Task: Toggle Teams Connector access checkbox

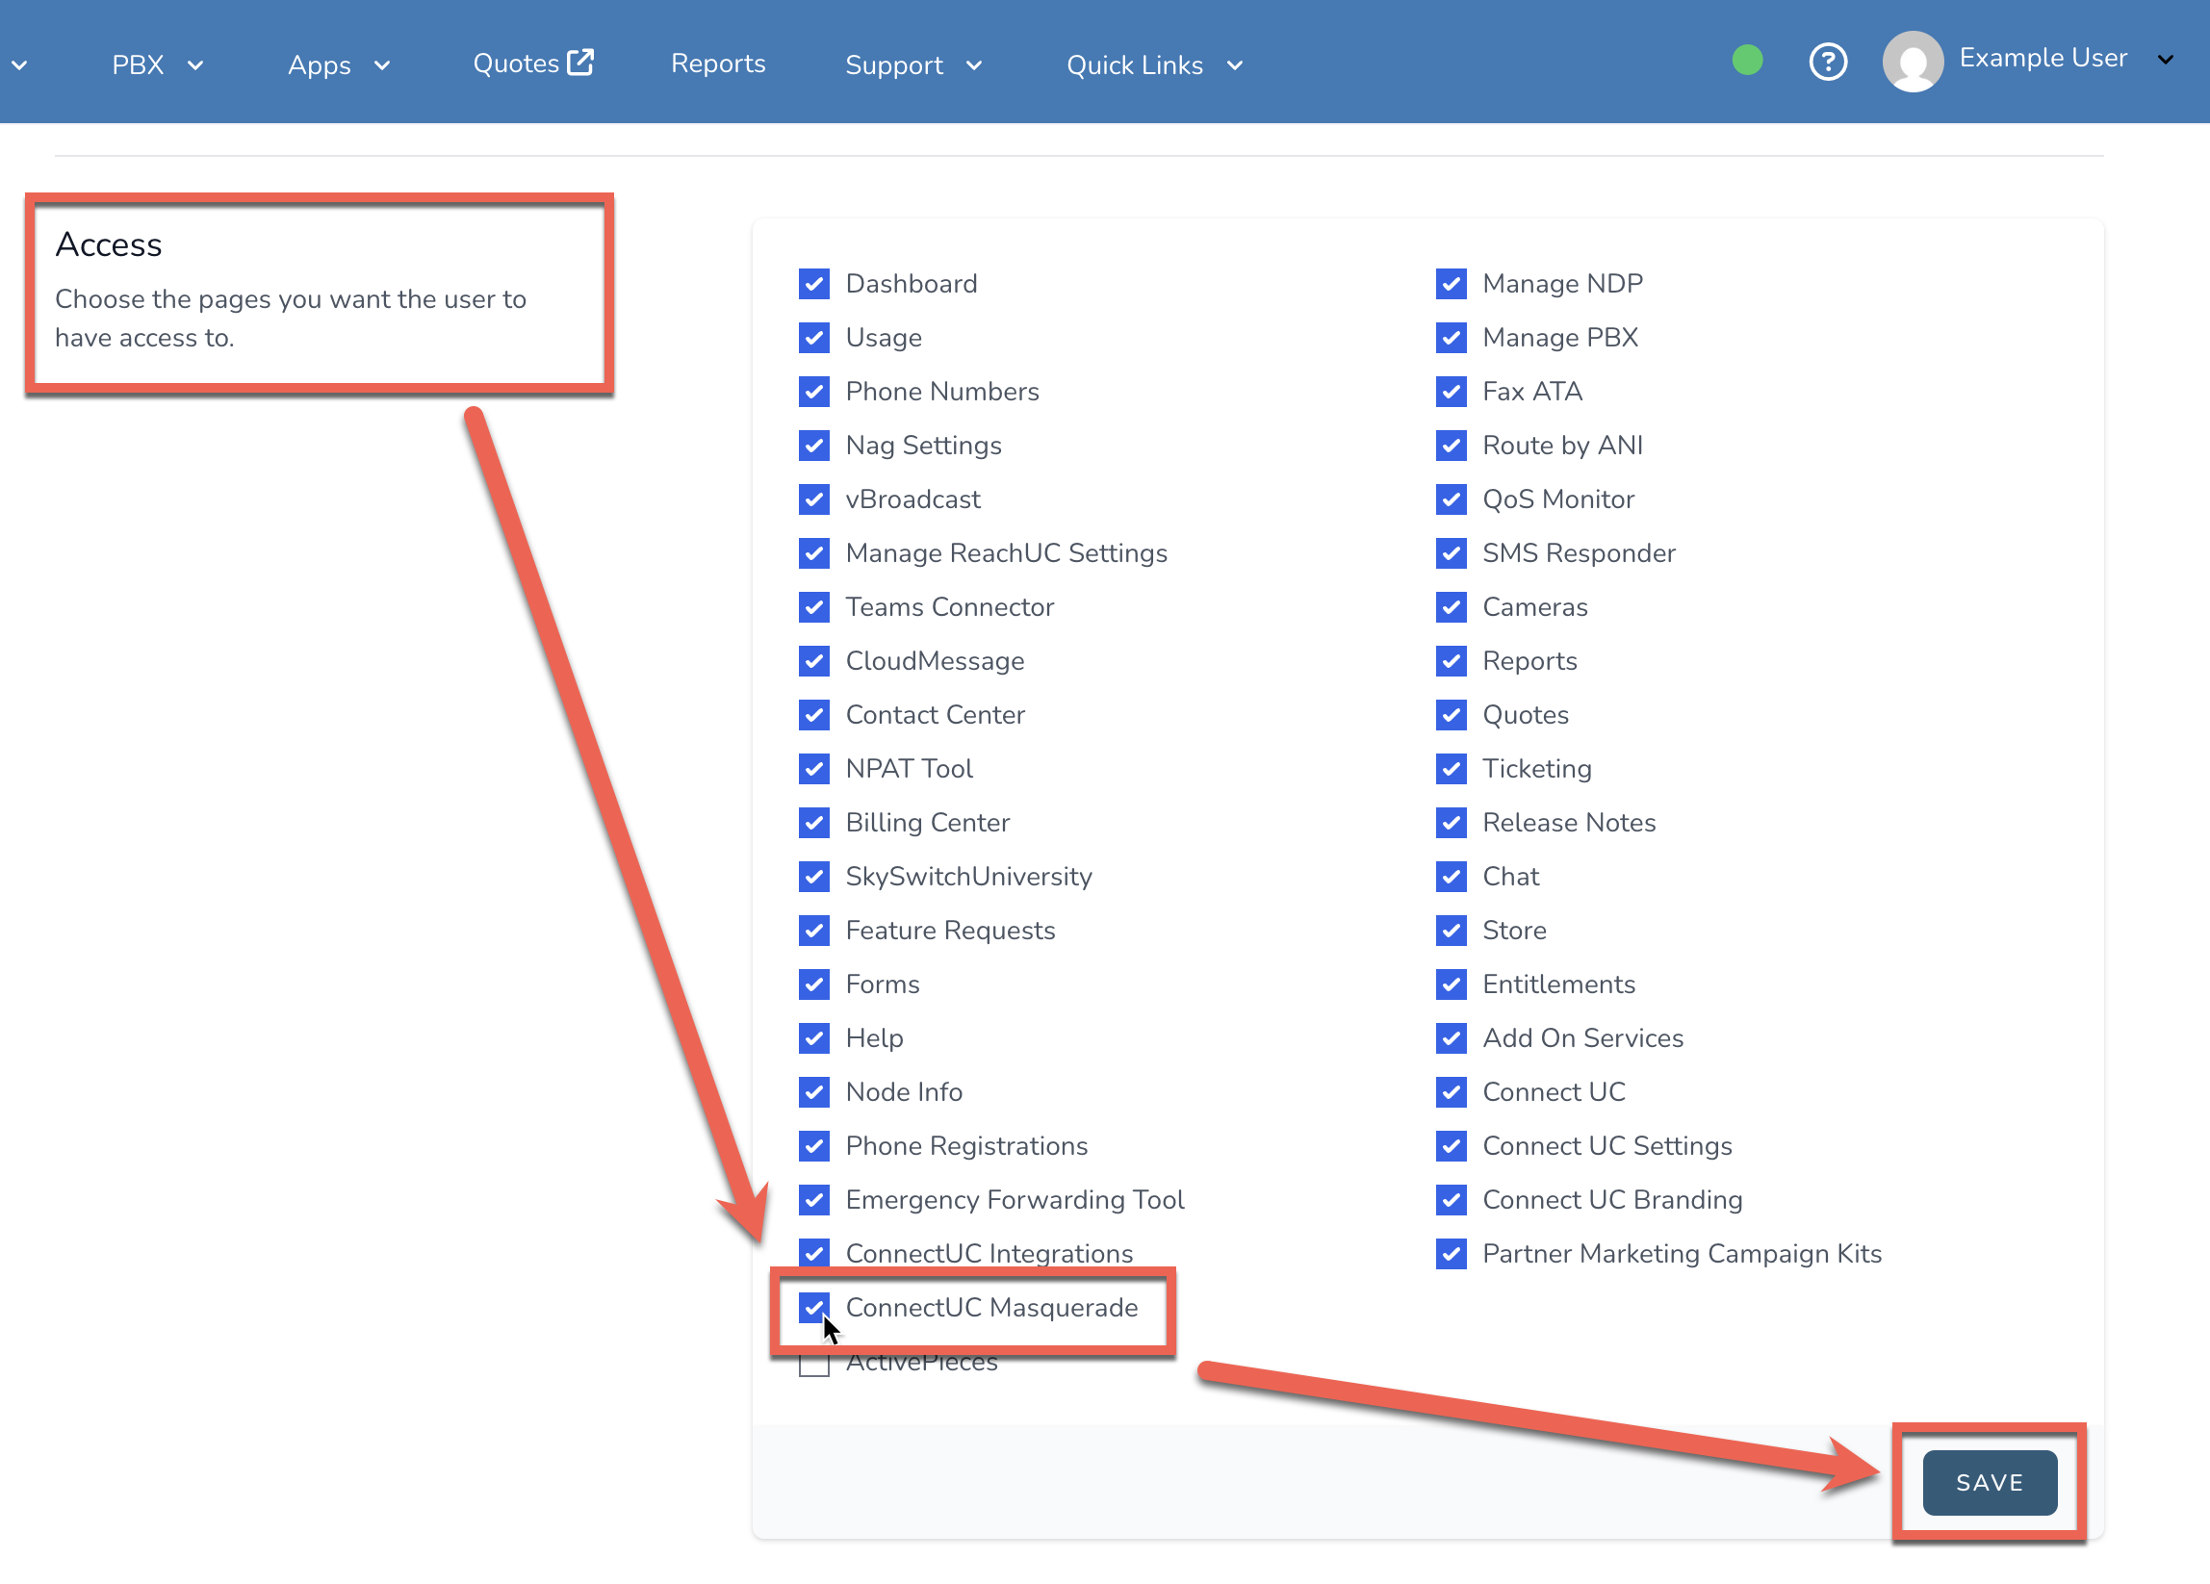Action: 814,607
